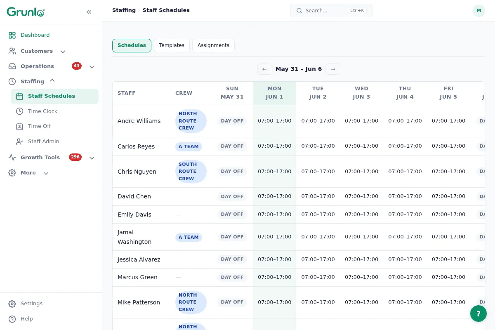
Task: Select Mike Patterson's Wednesday 07:00–17:00 shift
Action: (361, 302)
